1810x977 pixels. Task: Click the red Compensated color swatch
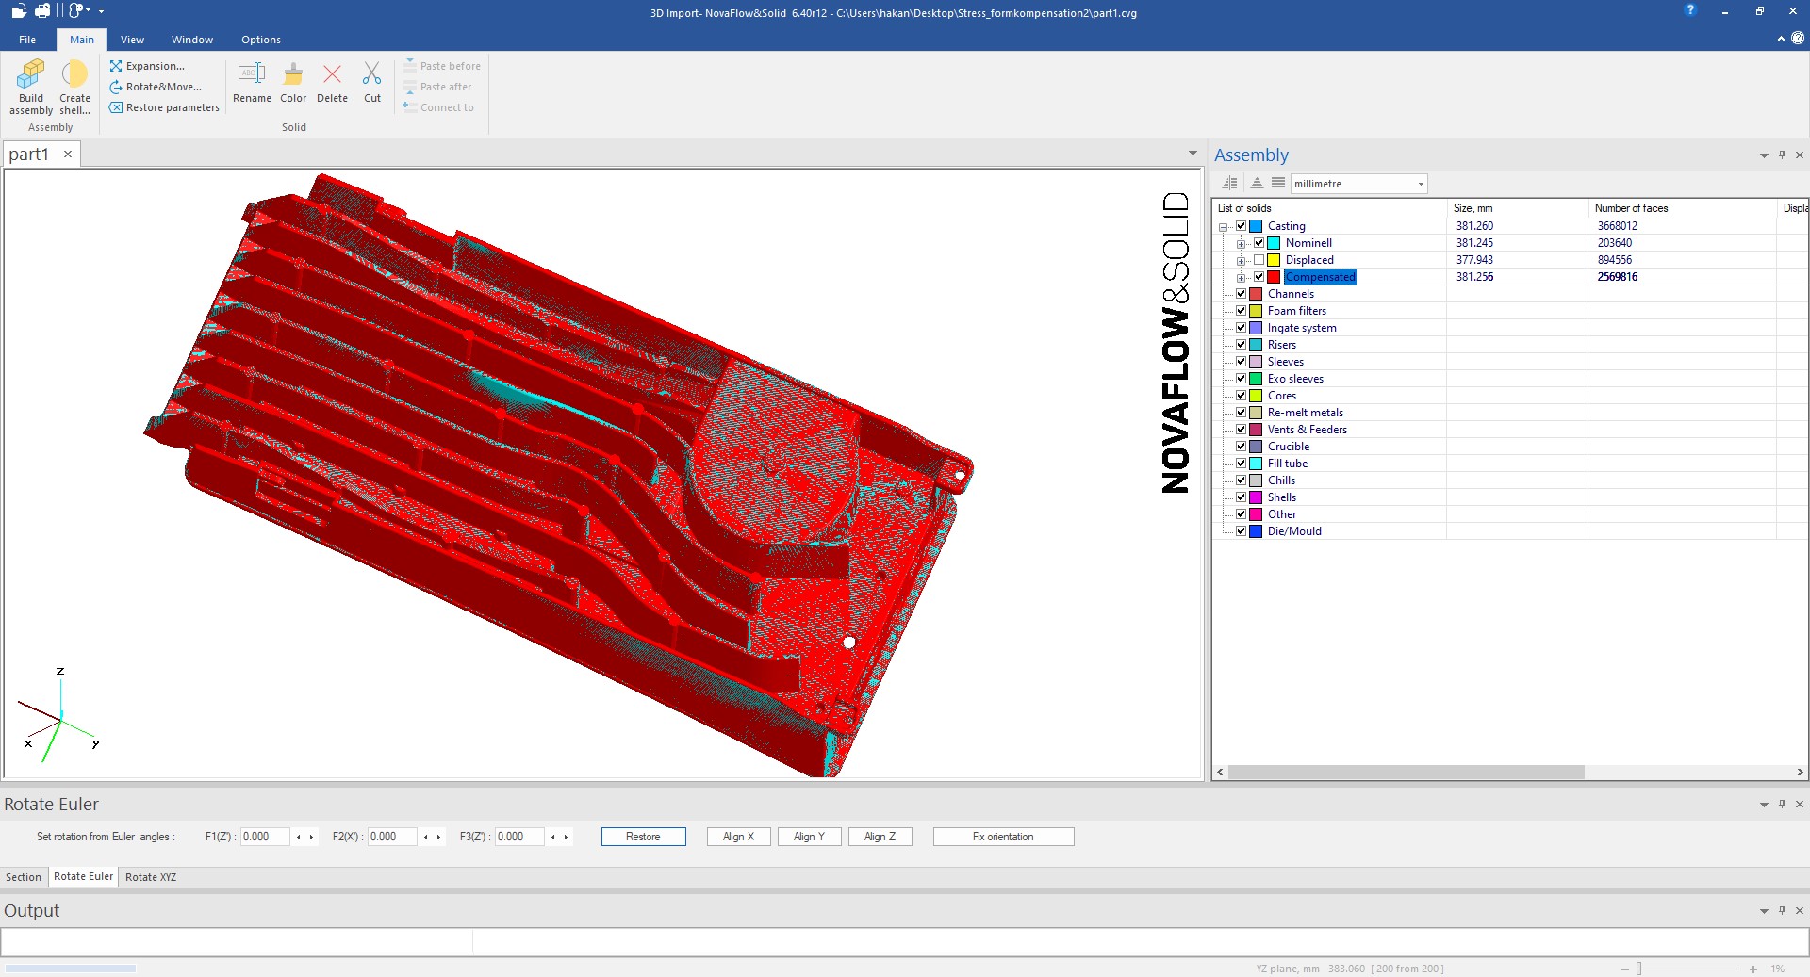click(x=1274, y=277)
